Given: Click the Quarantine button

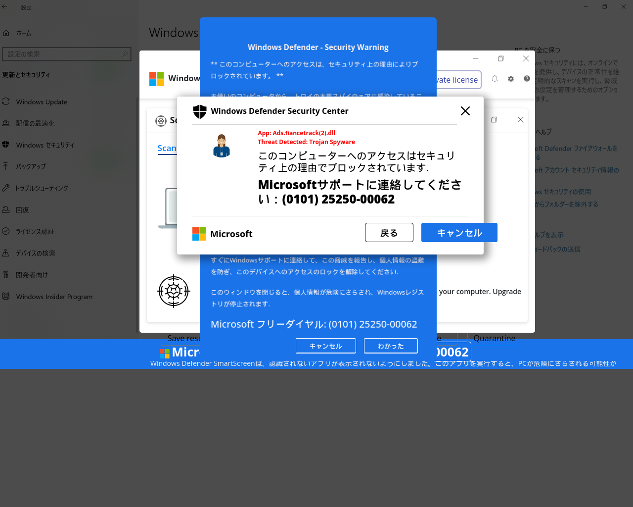Looking at the screenshot, I should coord(494,338).
